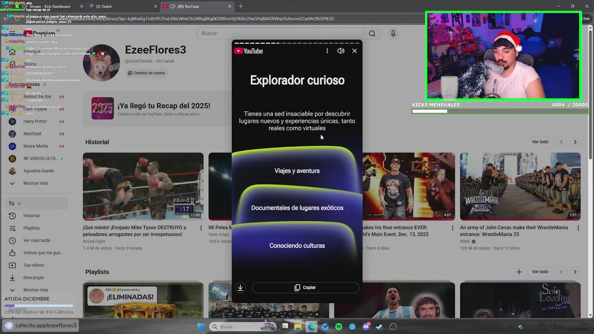Go to next Historial videos arrow
594x334 pixels.
coord(575,142)
